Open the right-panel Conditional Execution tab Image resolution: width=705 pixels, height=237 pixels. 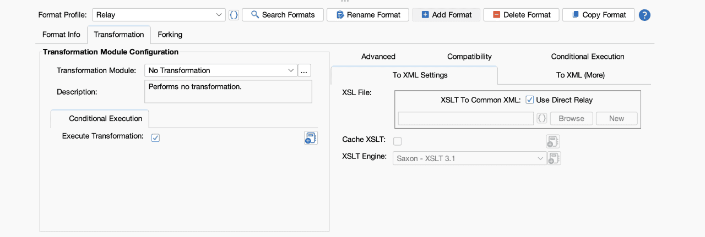pyautogui.click(x=588, y=56)
